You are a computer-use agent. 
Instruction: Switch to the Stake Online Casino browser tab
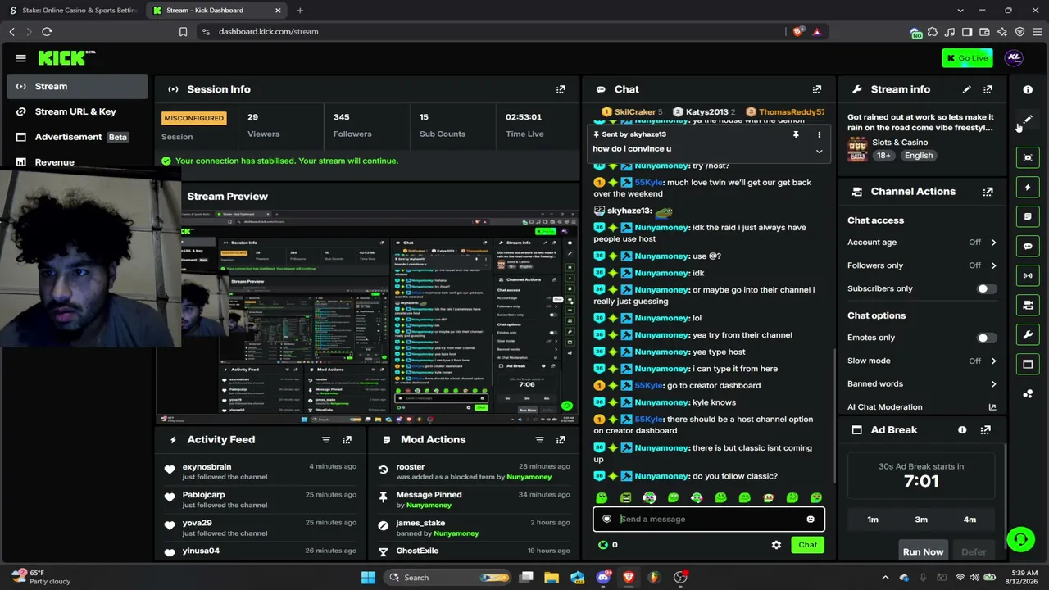(73, 11)
